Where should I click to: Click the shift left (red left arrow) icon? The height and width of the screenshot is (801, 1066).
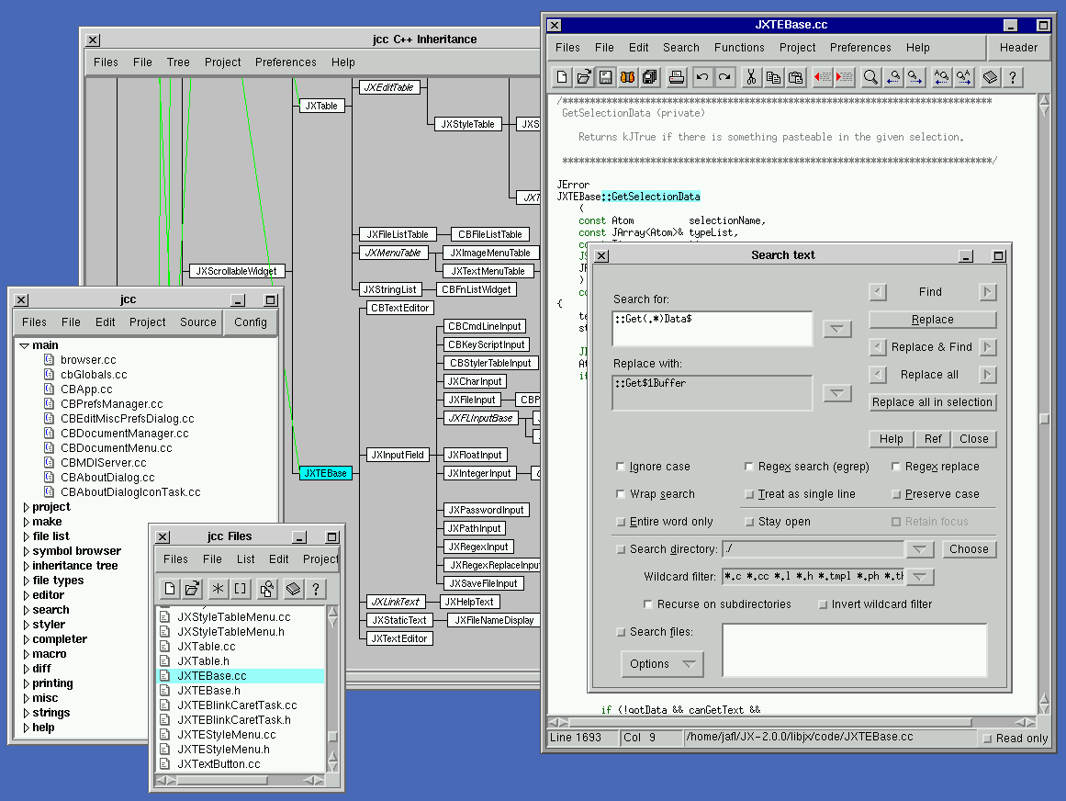coord(823,77)
